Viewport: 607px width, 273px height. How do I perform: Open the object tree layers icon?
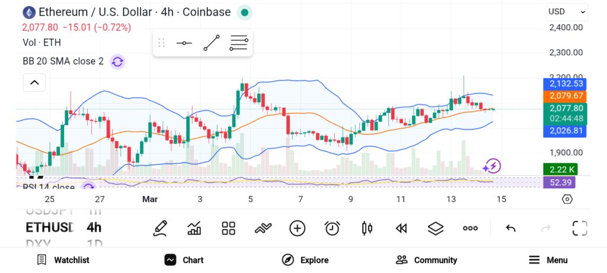coord(436,228)
